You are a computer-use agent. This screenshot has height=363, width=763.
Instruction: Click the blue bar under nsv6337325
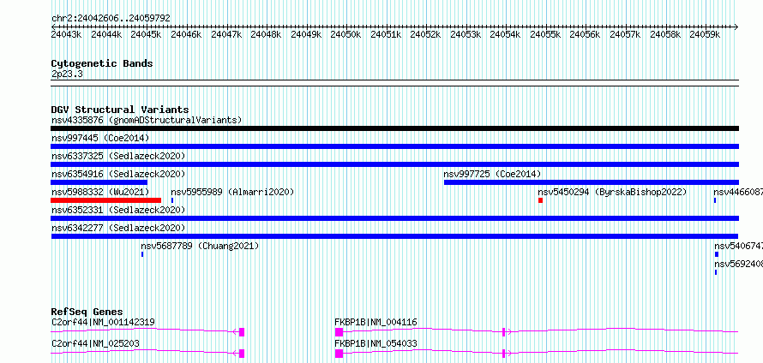tap(394, 164)
